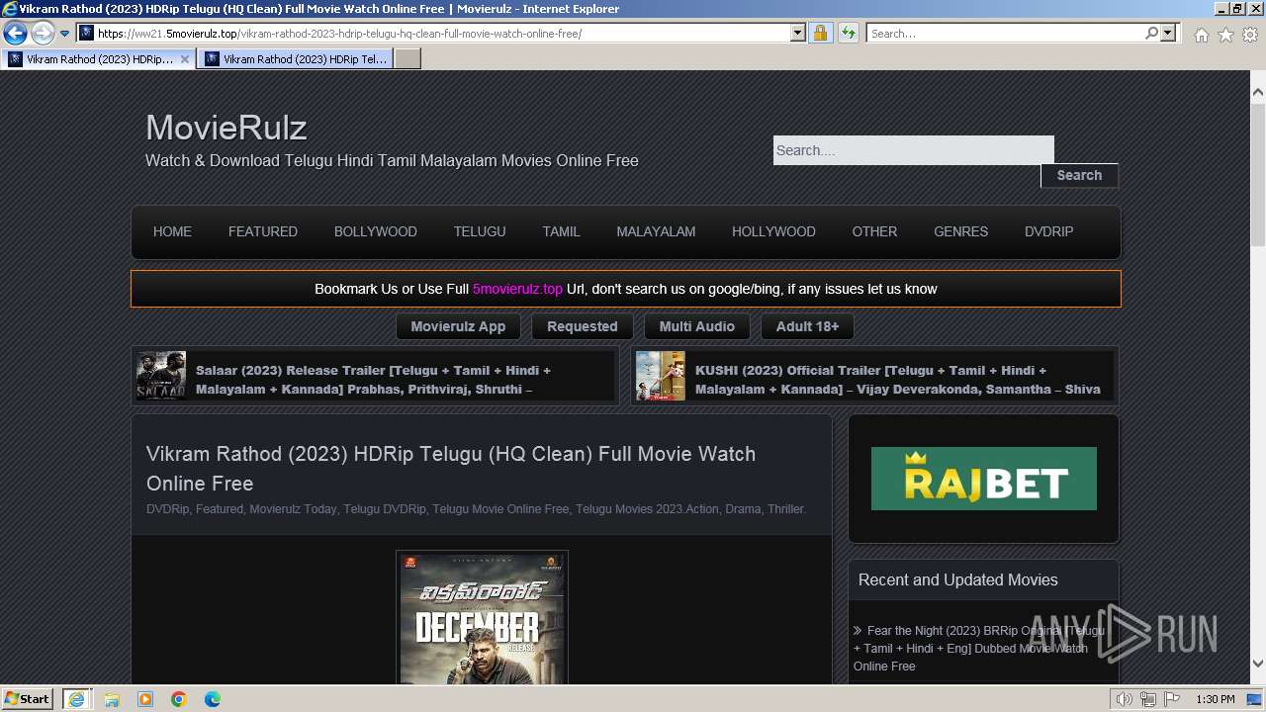This screenshot has width=1266, height=712.
Task: Click the Movierulz Today category link
Action: coord(293,509)
